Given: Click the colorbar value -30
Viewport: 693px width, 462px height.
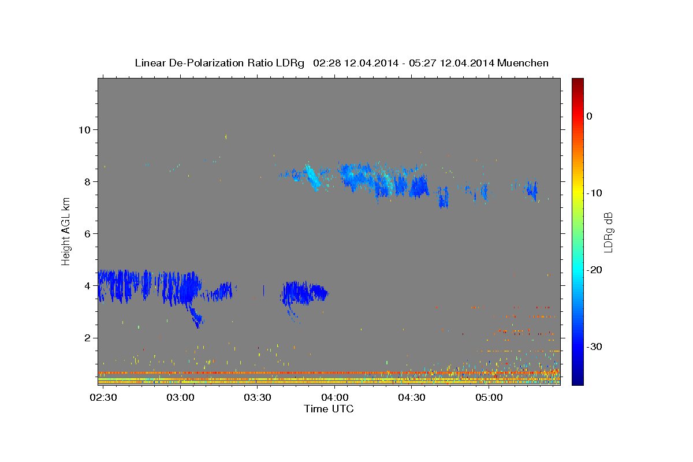Looking at the screenshot, I should (595, 346).
